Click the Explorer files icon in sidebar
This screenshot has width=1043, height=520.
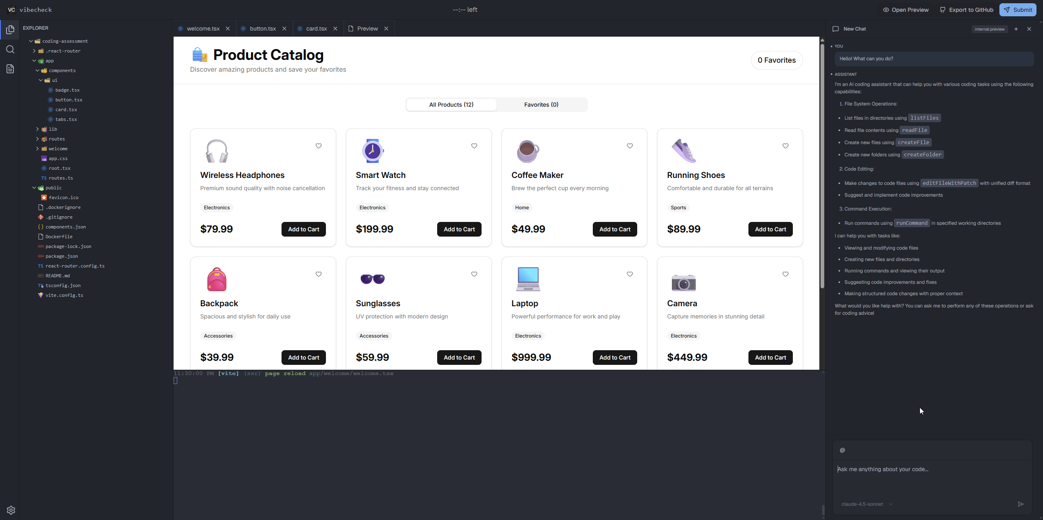pos(10,30)
